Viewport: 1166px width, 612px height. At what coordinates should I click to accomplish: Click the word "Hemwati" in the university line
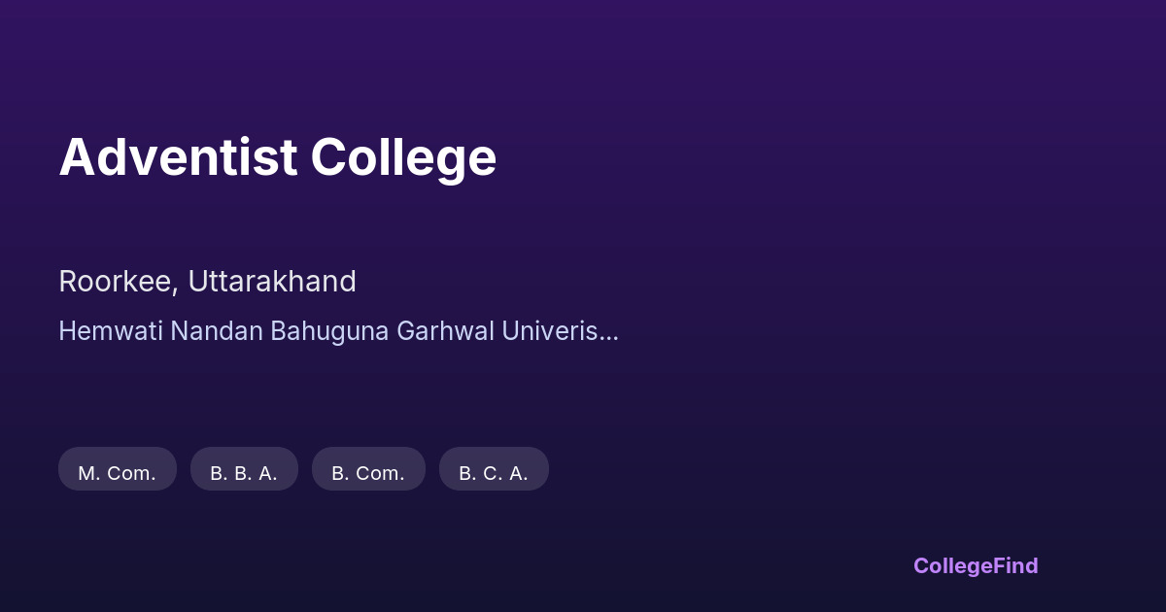(x=111, y=331)
